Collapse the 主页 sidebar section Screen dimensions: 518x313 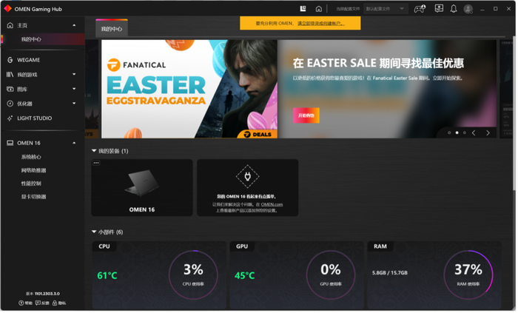click(74, 25)
